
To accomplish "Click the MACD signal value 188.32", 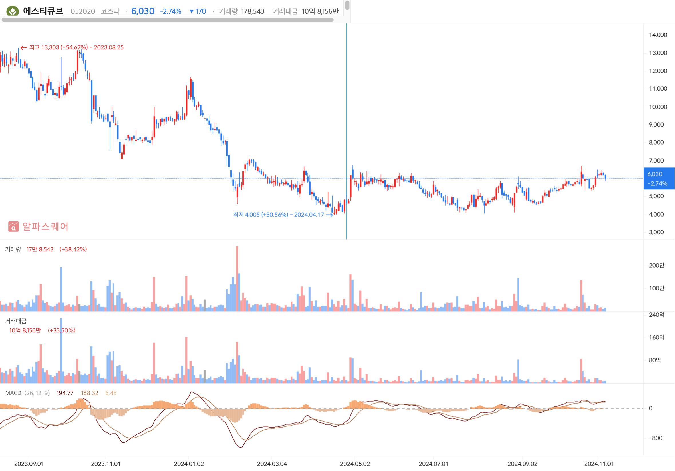I will click(90, 393).
